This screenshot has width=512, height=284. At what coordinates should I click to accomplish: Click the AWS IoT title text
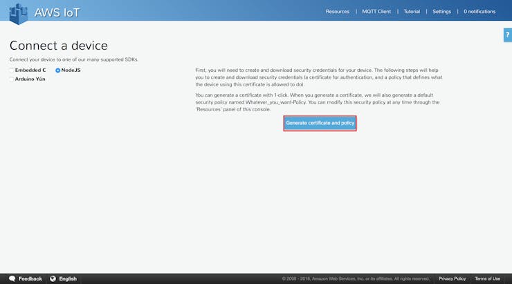click(x=57, y=12)
